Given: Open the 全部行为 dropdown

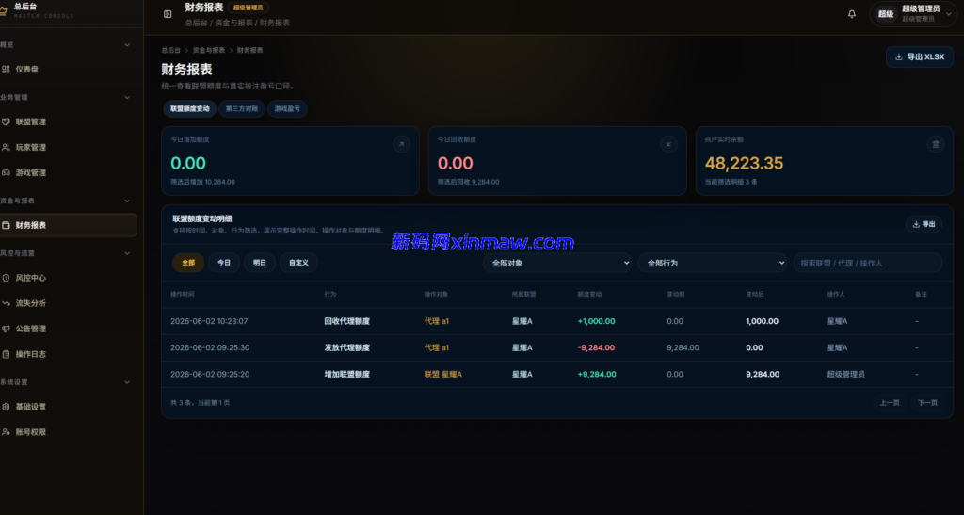Looking at the screenshot, I should click(x=713, y=263).
